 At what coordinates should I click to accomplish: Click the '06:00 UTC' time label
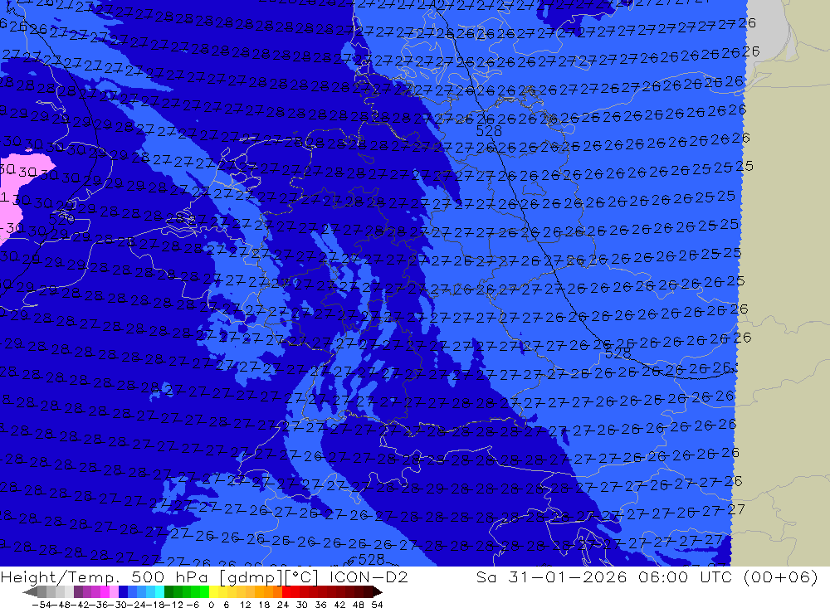point(687,576)
